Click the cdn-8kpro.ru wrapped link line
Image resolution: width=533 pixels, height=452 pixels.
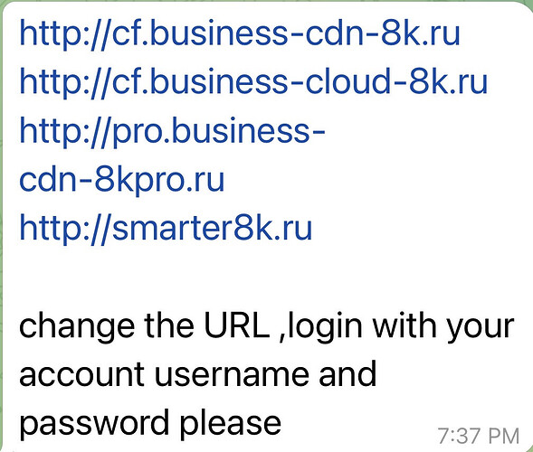(121, 180)
